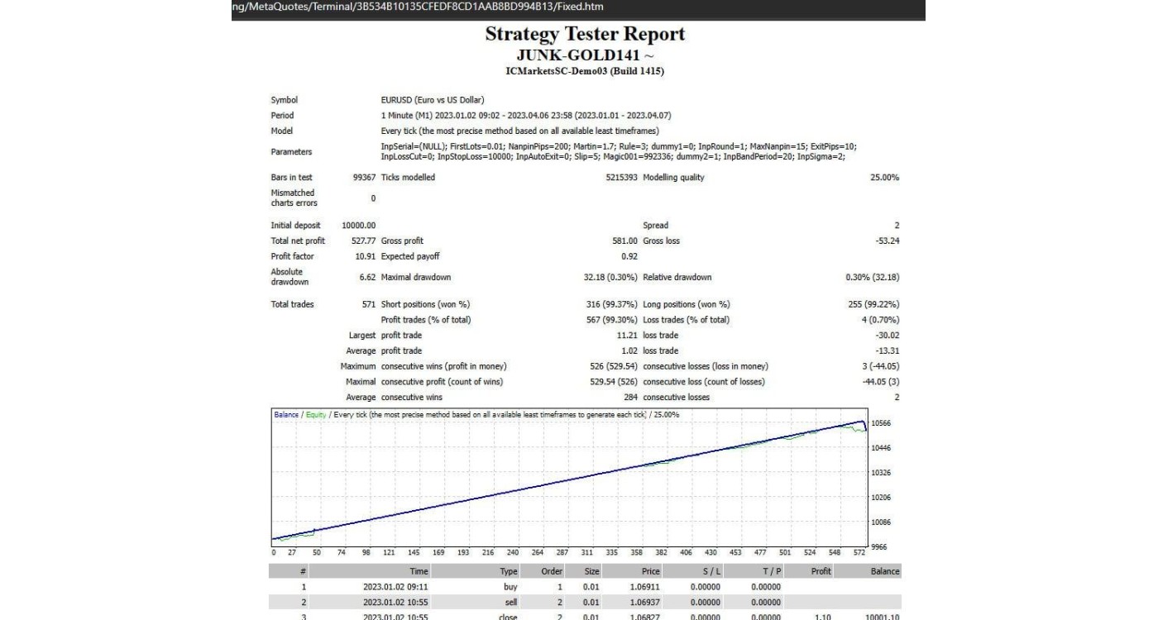Click the peak of the balance curve at the chart's right

[x=862, y=422]
